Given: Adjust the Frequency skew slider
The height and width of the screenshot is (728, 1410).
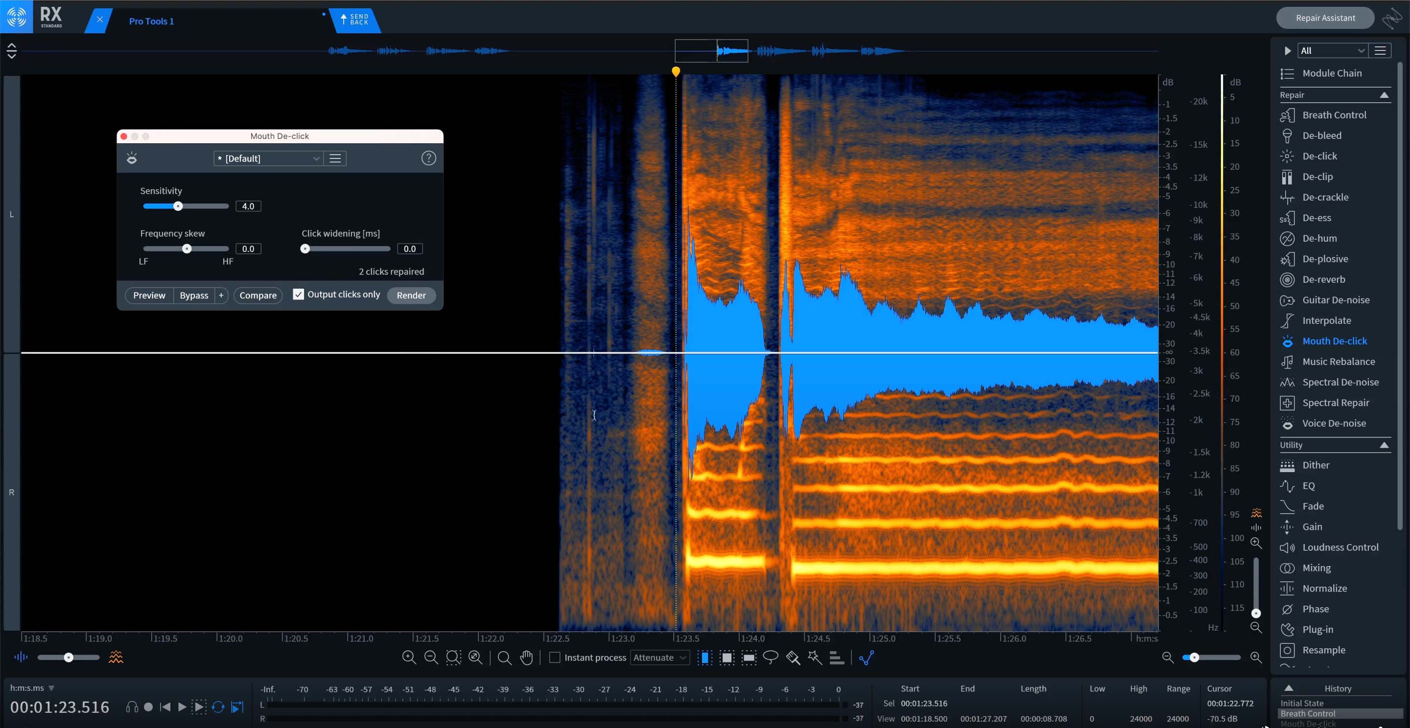Looking at the screenshot, I should point(186,249).
